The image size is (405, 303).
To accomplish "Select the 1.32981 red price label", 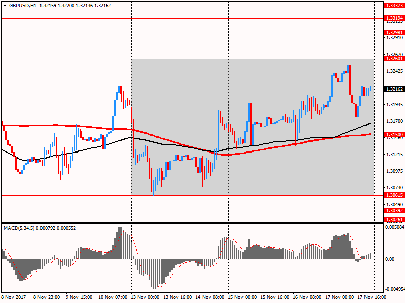I will tap(394, 33).
